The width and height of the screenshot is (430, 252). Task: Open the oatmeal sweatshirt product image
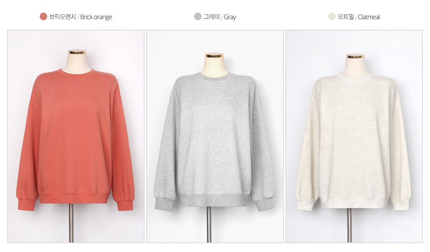point(354,136)
